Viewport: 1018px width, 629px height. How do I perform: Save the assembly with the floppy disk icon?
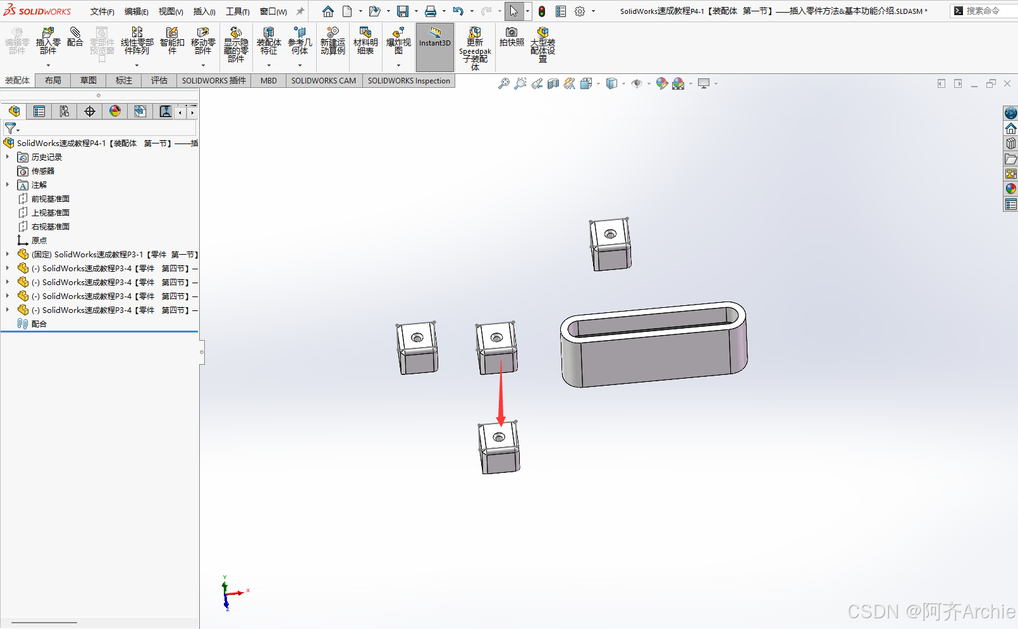point(403,11)
